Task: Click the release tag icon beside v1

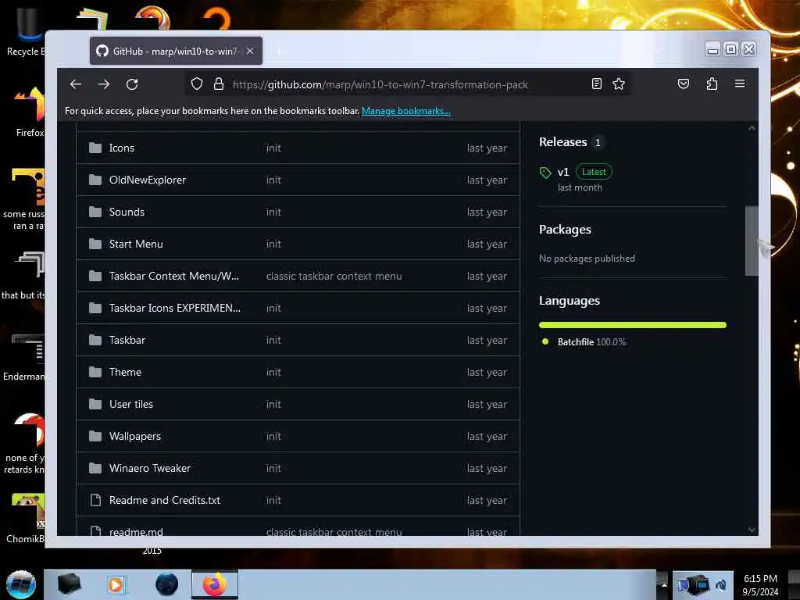Action: (545, 173)
